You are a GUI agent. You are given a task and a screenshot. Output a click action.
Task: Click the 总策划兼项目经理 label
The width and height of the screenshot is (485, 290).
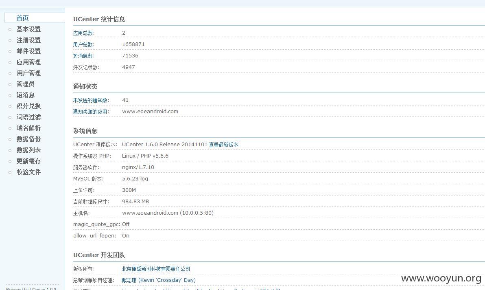[94, 280]
